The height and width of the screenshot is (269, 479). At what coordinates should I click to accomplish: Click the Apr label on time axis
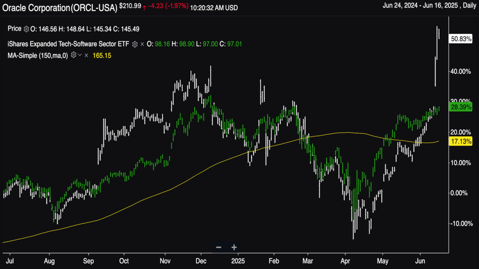pos(345,260)
